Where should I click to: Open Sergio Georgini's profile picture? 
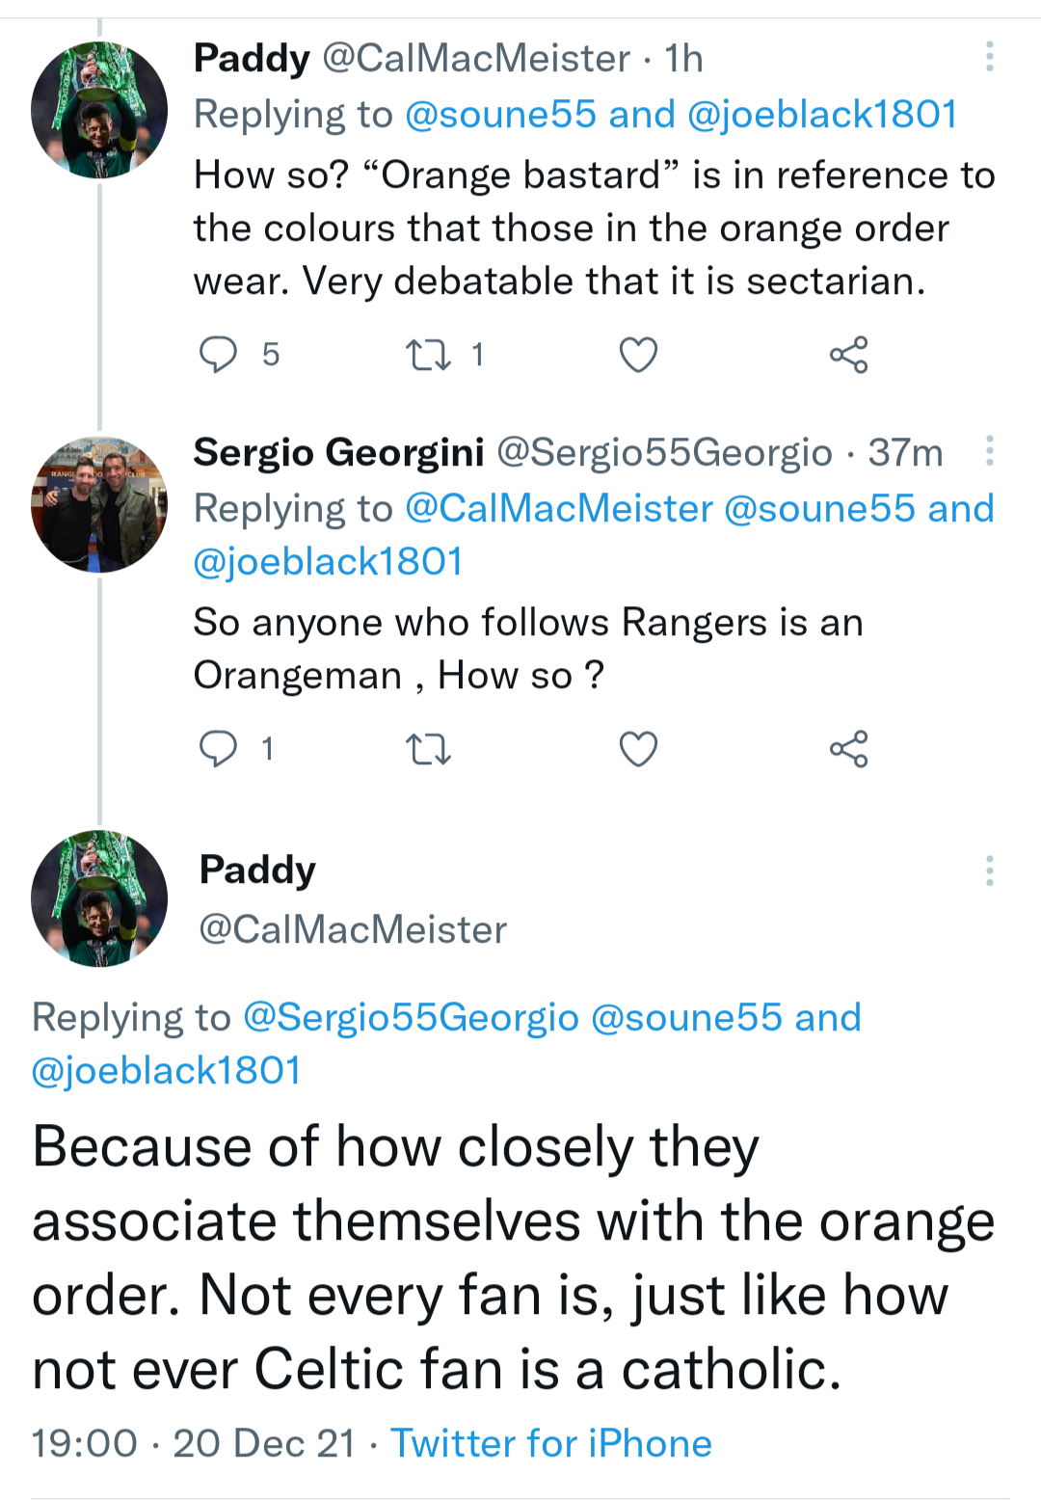tap(99, 504)
